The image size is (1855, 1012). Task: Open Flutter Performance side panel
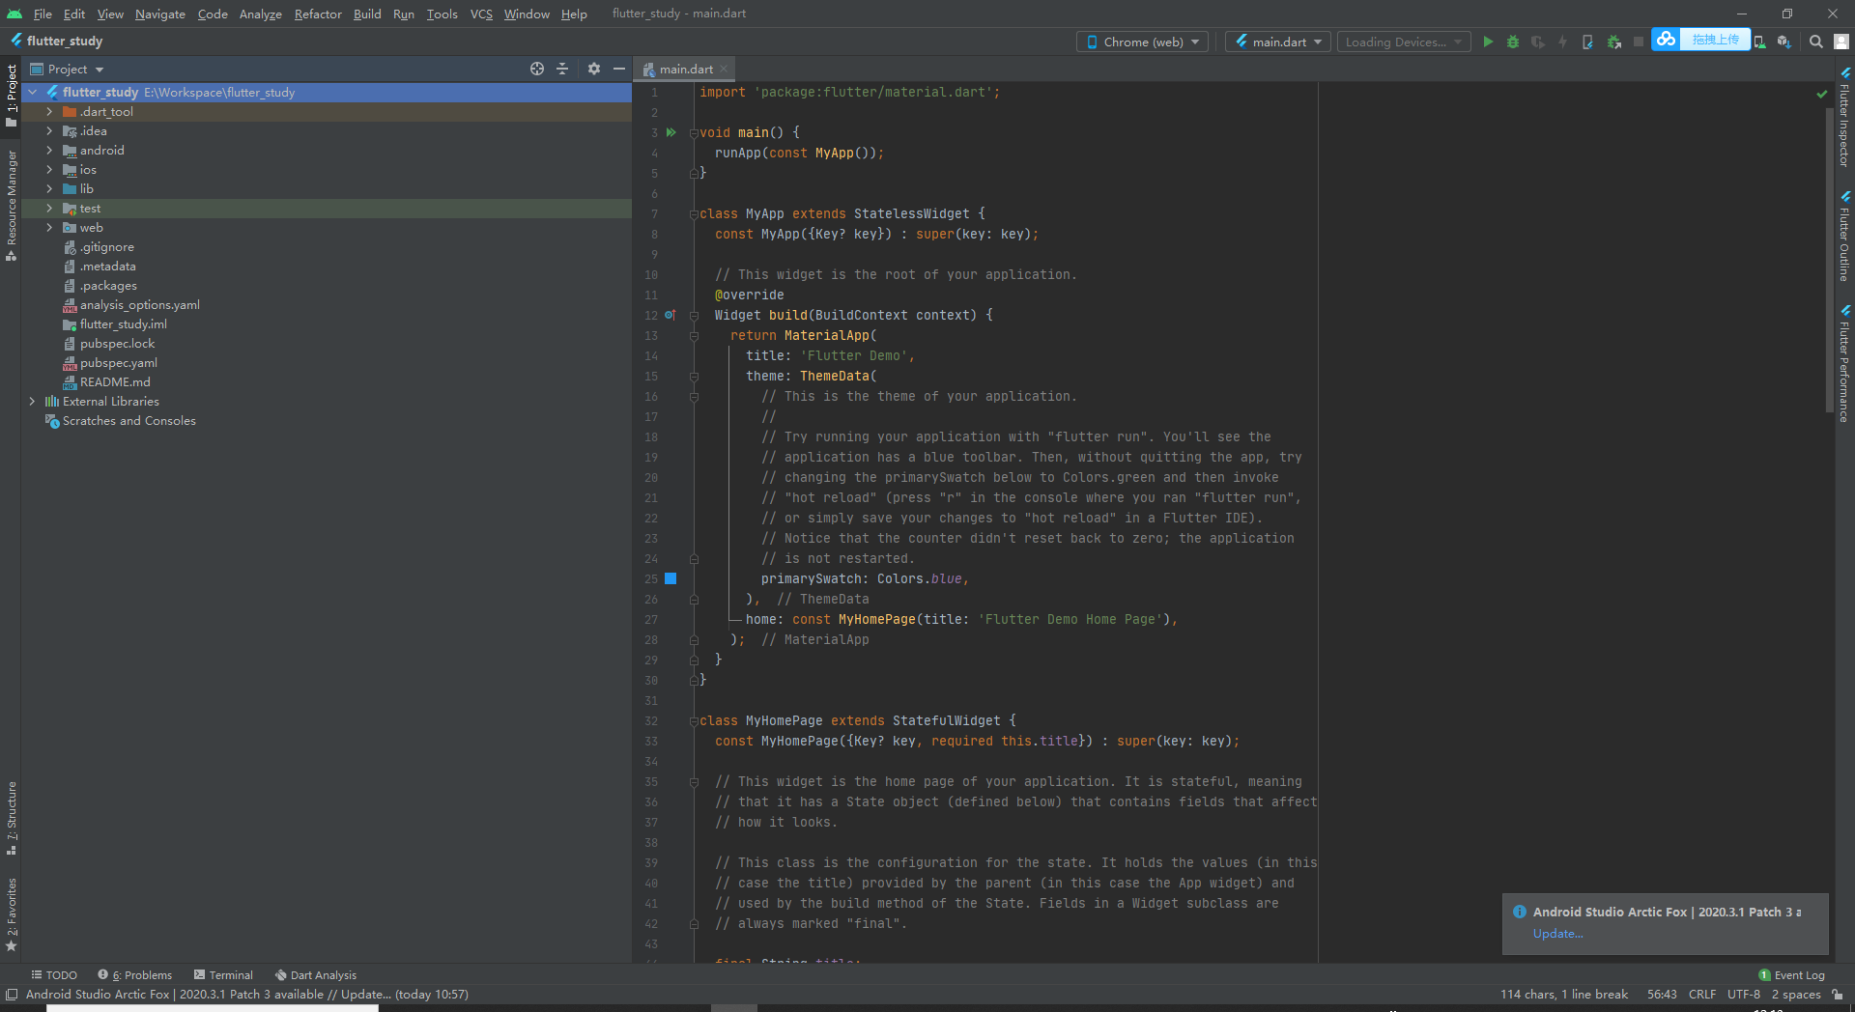click(x=1844, y=364)
